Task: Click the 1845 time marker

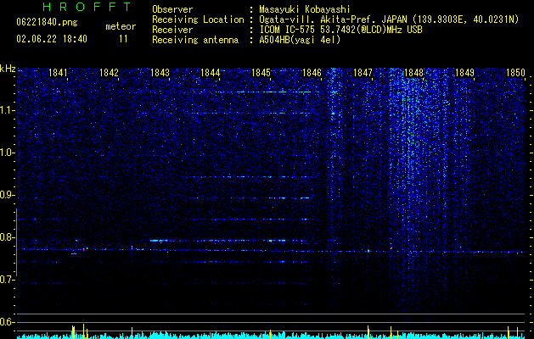Action: pos(261,73)
